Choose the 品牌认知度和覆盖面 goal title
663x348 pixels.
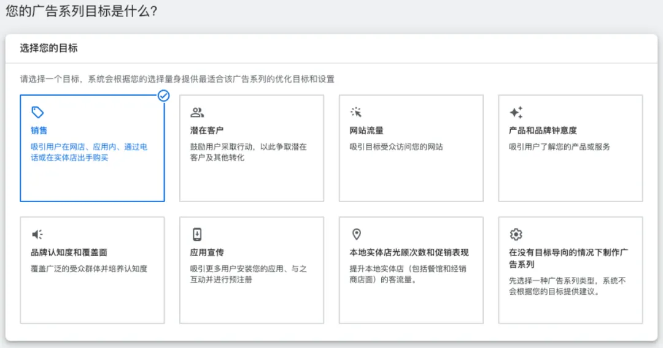coord(69,252)
